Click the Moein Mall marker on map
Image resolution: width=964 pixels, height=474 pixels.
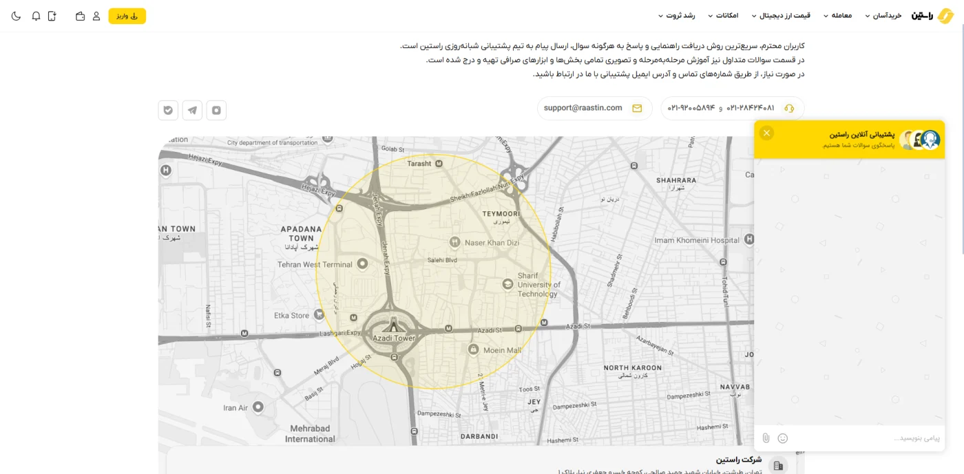[x=473, y=349]
